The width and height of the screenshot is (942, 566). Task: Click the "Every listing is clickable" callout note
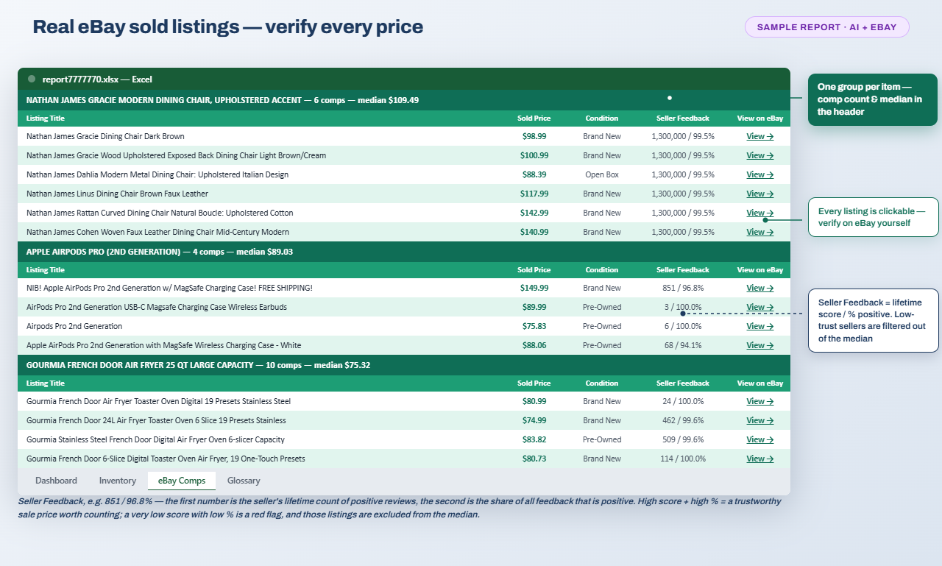pos(874,217)
